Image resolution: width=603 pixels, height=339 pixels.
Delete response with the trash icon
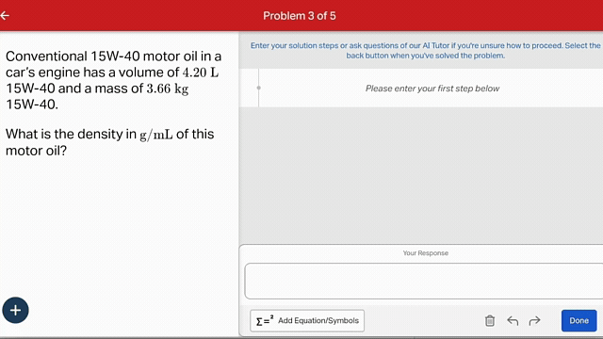[490, 320]
